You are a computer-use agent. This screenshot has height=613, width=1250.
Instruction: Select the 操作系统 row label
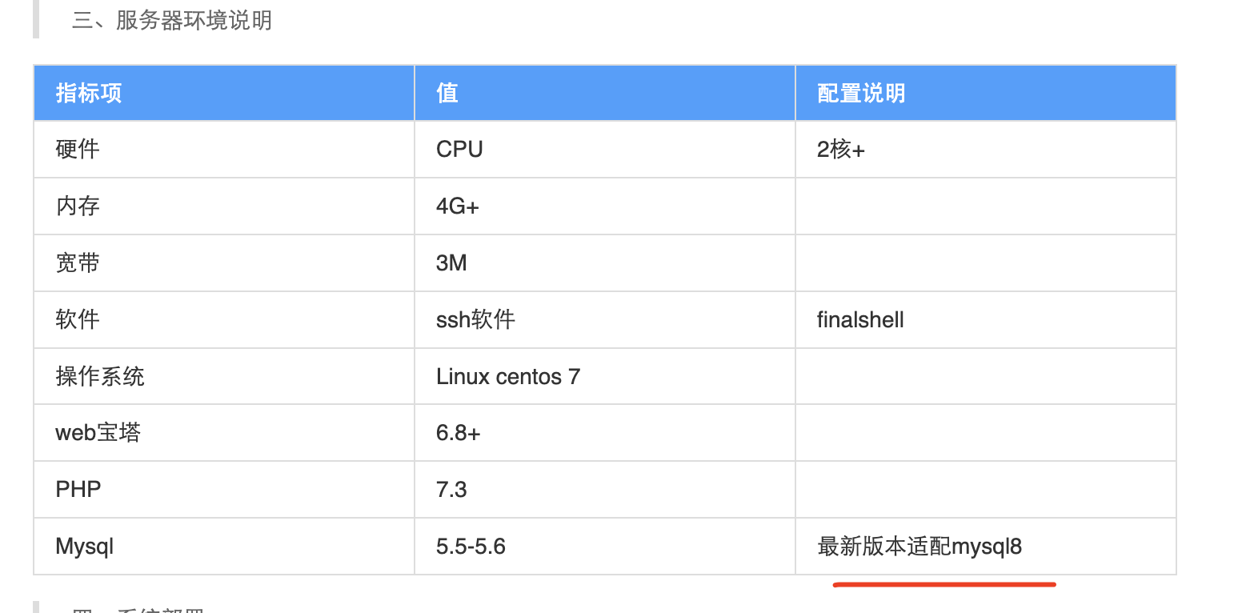100,377
